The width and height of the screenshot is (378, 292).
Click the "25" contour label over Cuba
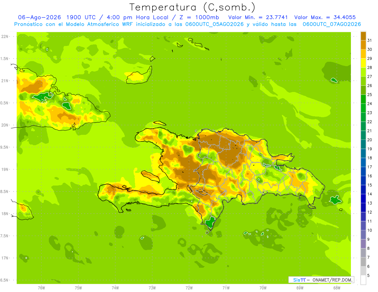[x=44, y=101]
